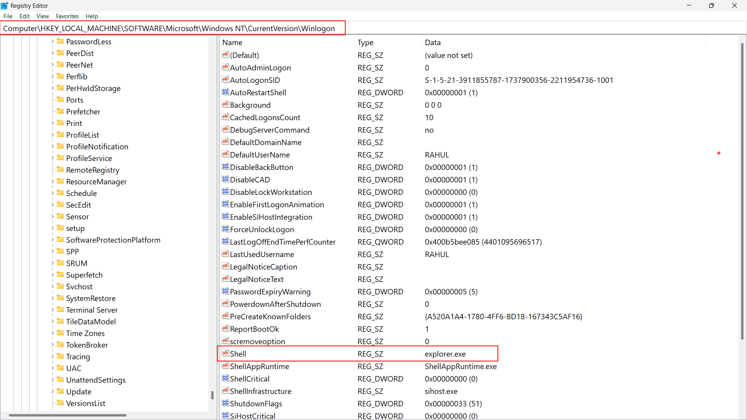This screenshot has width=747, height=420.
Task: Expand the Time Zones key
Action: [x=53, y=333]
